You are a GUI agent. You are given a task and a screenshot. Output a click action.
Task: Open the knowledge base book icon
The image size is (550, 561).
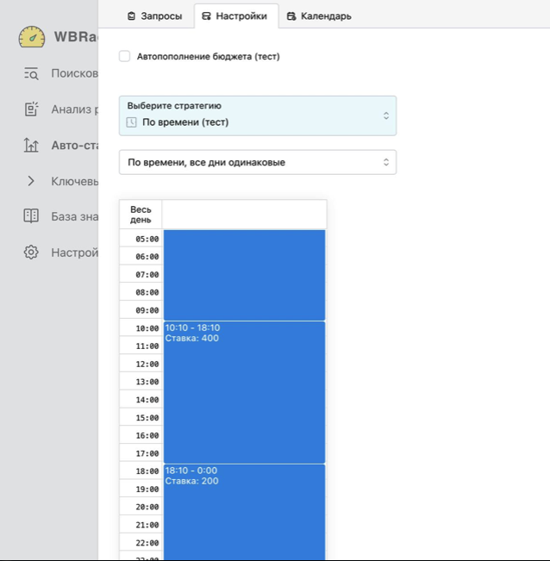(x=31, y=216)
